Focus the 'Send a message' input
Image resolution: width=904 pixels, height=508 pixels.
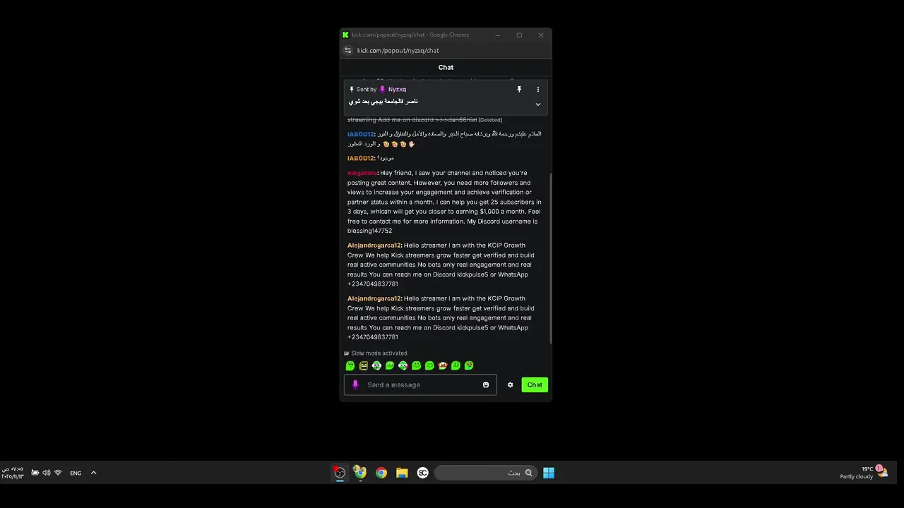[x=420, y=385]
